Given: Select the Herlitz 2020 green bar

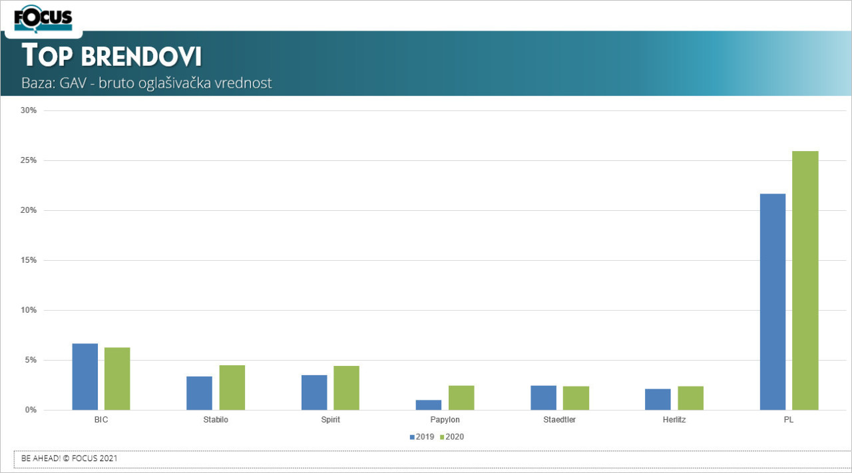Looking at the screenshot, I should 691,398.
